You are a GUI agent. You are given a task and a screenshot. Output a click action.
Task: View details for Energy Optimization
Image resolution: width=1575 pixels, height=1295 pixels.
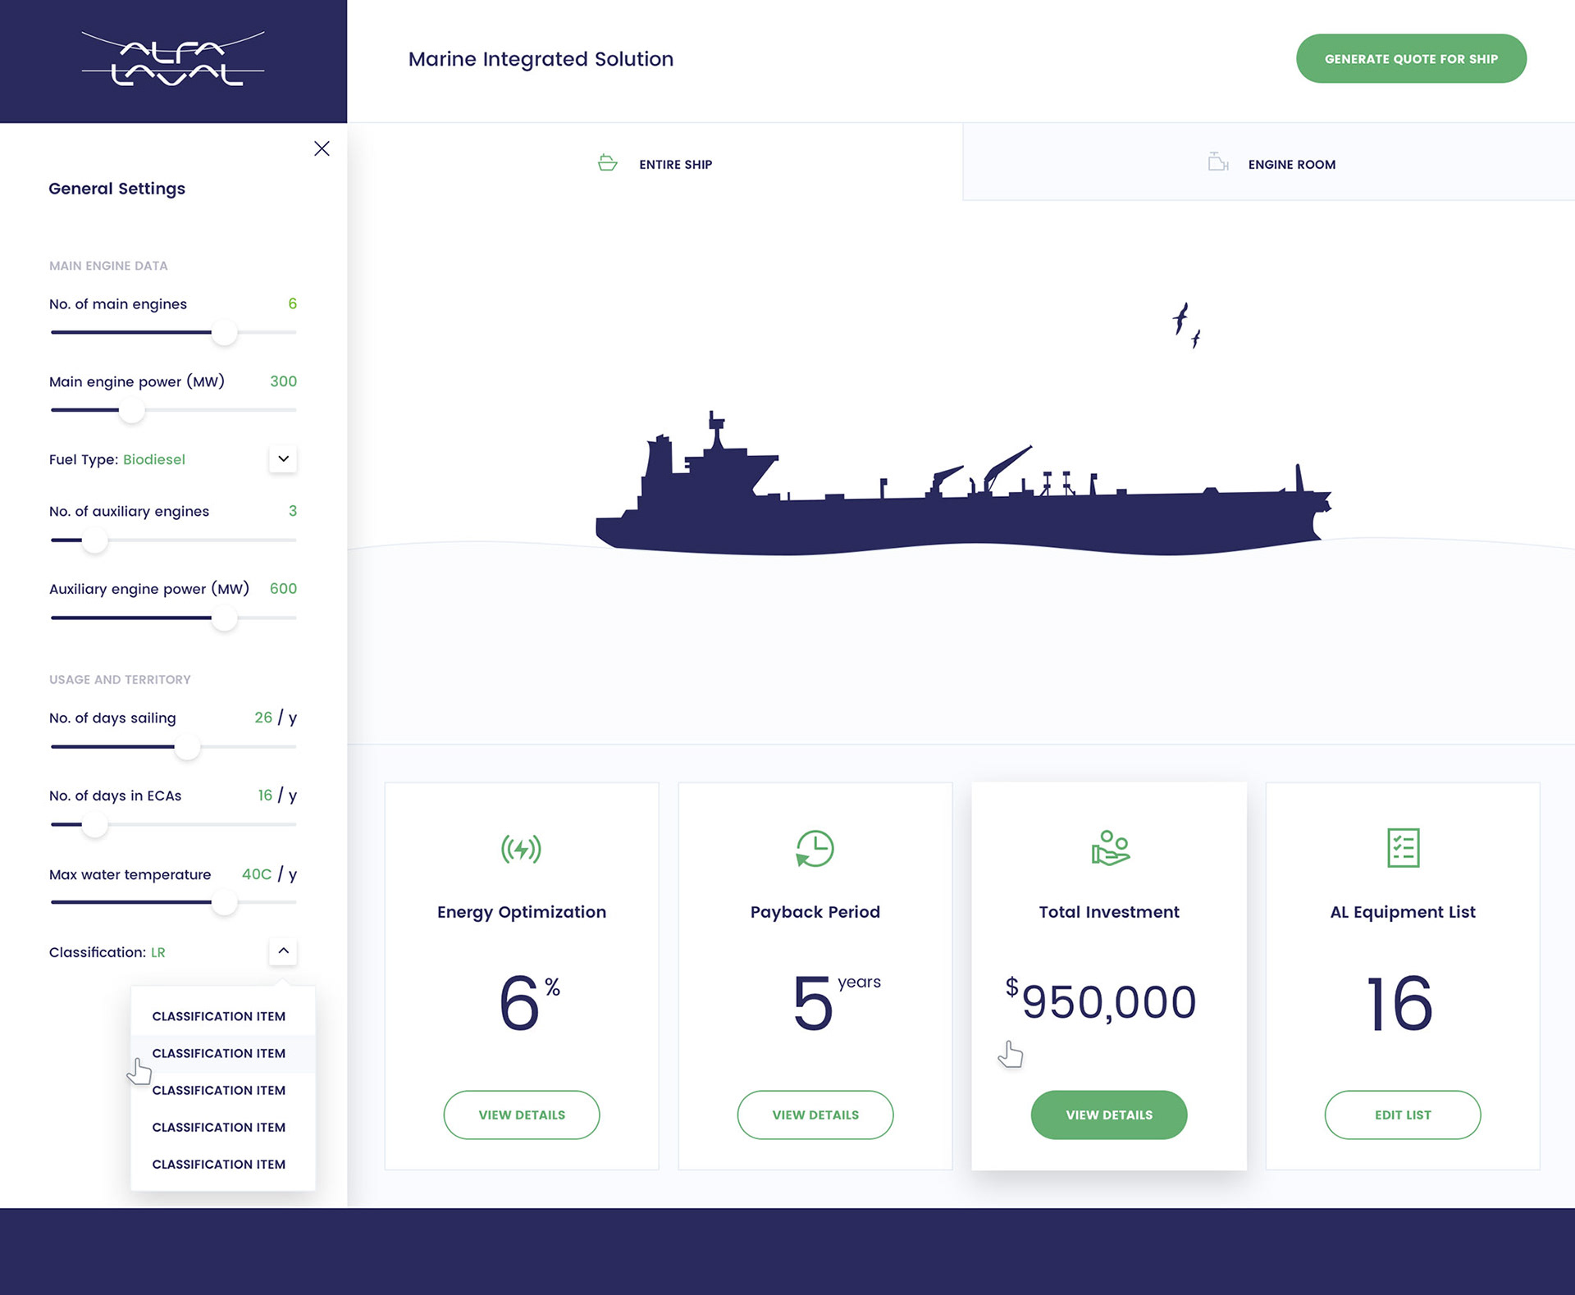(x=522, y=1115)
